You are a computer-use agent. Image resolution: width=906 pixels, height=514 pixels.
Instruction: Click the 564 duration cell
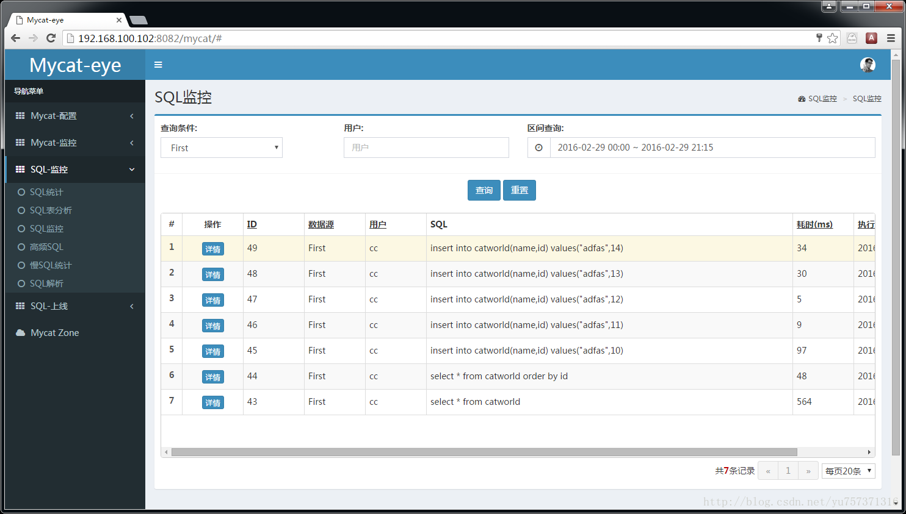coord(823,402)
